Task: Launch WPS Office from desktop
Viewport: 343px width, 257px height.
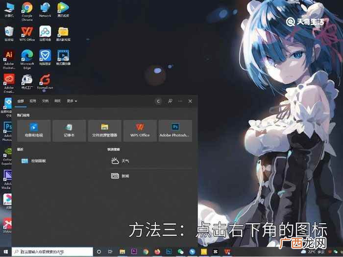Action: (x=27, y=34)
